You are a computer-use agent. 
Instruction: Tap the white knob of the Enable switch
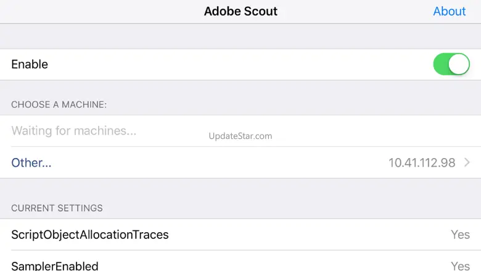coord(459,64)
